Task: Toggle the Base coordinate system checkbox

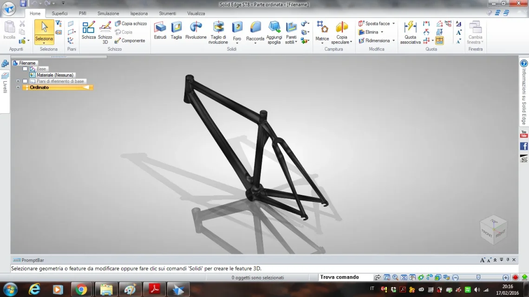Action: coord(25,69)
